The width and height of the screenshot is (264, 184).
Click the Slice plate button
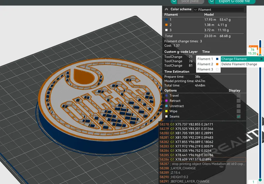190,2
